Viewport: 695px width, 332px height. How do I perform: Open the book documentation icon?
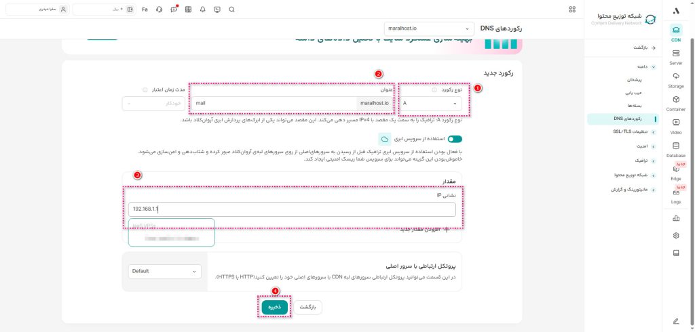(x=676, y=253)
